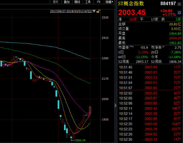
Task: Collapse the side panel via splitter arrow
Action: pos(116,106)
